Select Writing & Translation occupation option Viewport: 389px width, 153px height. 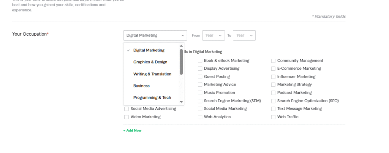152,74
